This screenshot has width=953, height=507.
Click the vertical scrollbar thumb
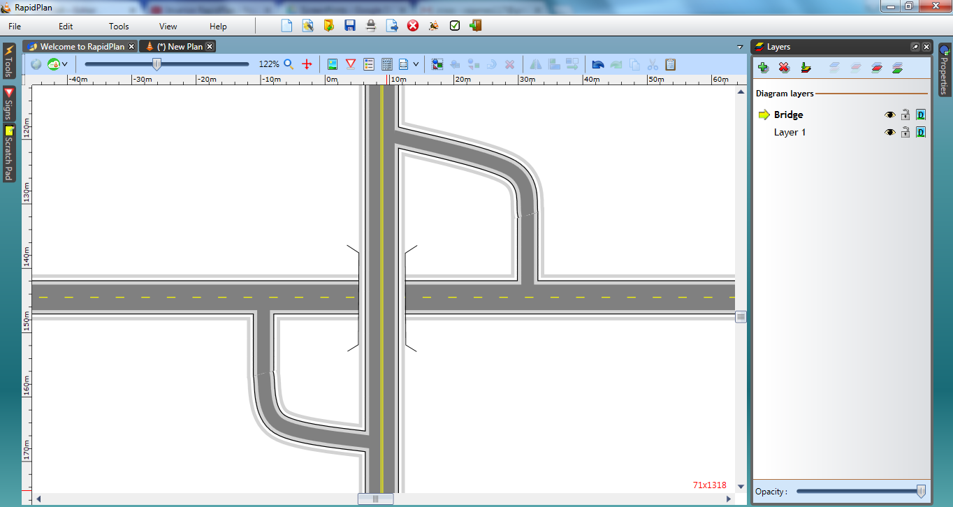pos(741,317)
